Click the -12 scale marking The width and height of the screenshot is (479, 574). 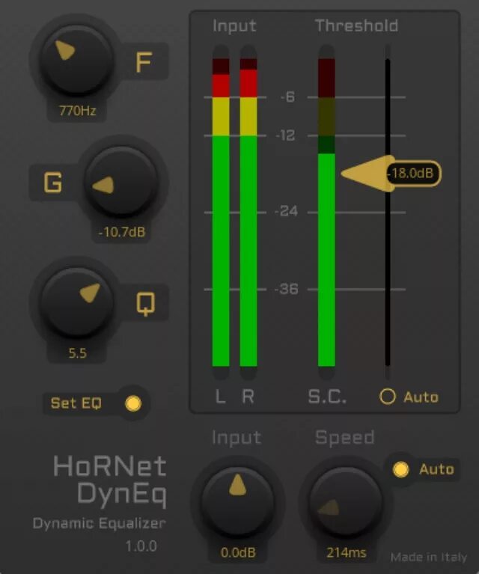[286, 135]
